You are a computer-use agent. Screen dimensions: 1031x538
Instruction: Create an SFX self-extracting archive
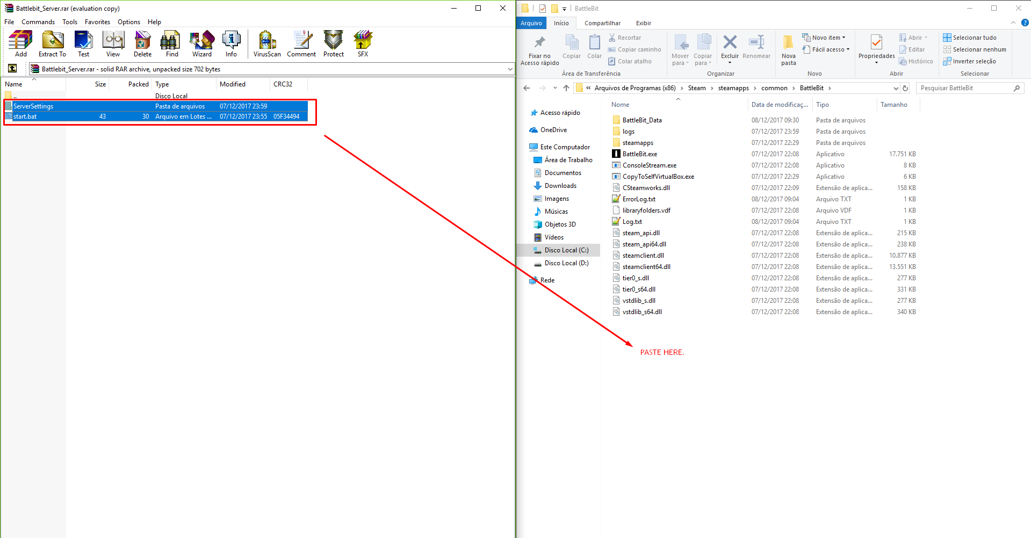pos(363,43)
